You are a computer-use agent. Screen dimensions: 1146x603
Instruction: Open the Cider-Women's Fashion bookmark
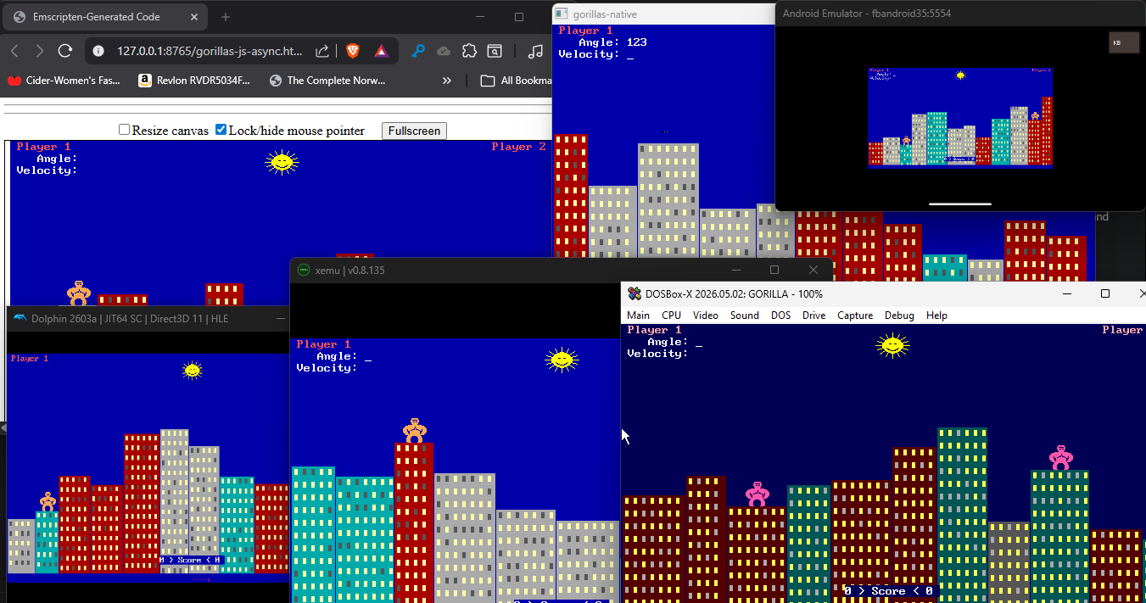point(64,81)
